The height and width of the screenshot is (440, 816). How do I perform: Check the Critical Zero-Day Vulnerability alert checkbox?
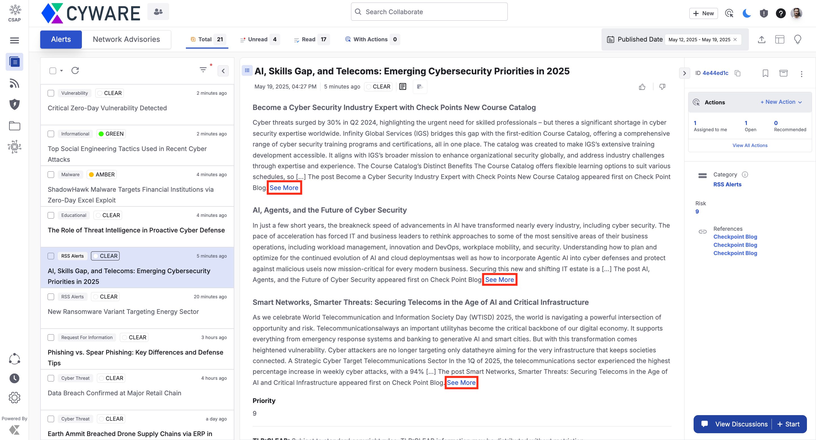pyautogui.click(x=51, y=93)
